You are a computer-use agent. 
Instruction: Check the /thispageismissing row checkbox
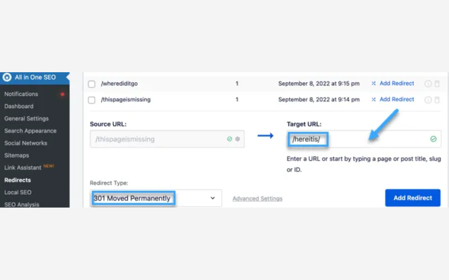pyautogui.click(x=91, y=100)
